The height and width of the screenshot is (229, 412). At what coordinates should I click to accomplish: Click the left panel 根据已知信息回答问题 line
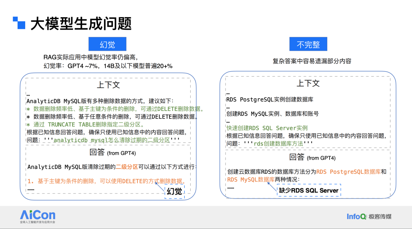107,132
